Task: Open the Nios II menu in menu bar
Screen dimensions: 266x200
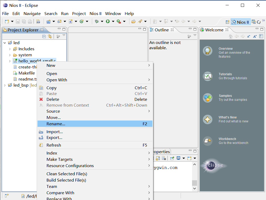Action: coord(95,13)
